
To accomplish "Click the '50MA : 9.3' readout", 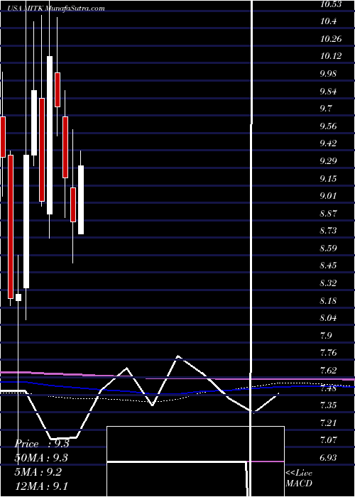I will (41, 458).
